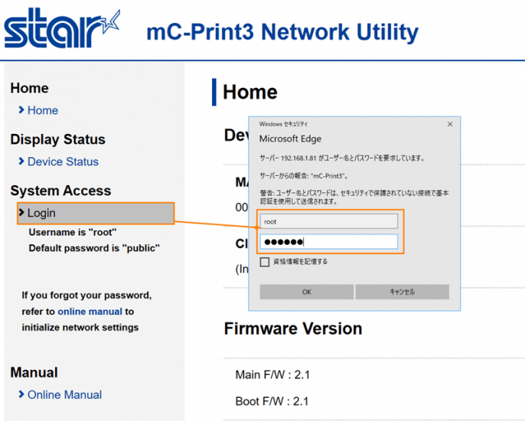Open the Home page link in sidebar
Viewport: 525px width, 421px height.
point(43,110)
